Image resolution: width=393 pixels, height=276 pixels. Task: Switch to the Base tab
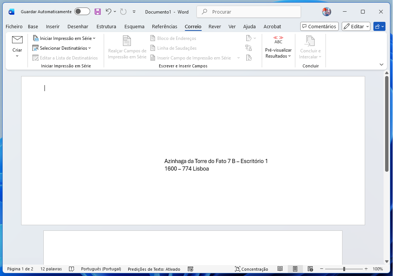click(33, 26)
